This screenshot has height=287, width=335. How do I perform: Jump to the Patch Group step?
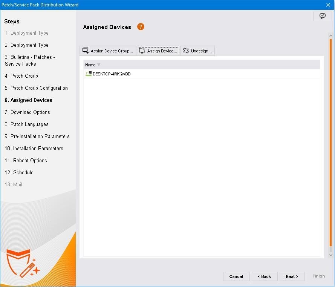click(21, 76)
